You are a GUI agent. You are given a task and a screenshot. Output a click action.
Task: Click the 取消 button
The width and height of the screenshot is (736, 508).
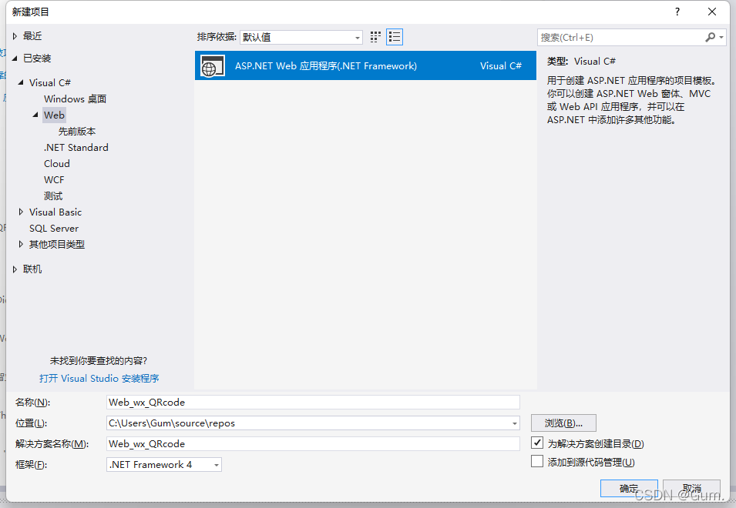[x=691, y=488]
